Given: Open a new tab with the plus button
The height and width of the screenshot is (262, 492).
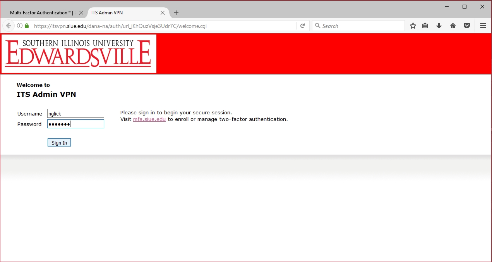Looking at the screenshot, I should pyautogui.click(x=176, y=13).
